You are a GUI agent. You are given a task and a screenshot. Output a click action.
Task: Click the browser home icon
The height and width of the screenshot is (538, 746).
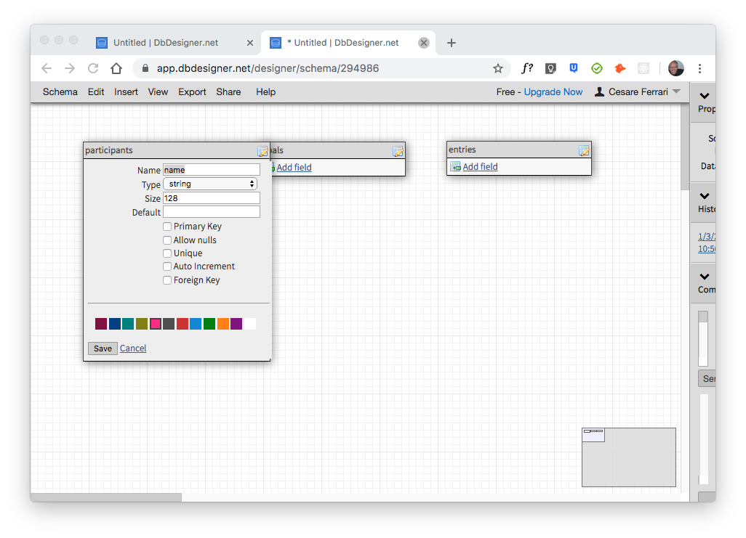116,68
